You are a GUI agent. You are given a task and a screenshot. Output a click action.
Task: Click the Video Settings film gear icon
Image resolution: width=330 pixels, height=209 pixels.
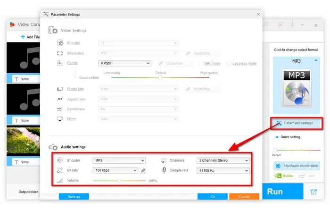52,31
